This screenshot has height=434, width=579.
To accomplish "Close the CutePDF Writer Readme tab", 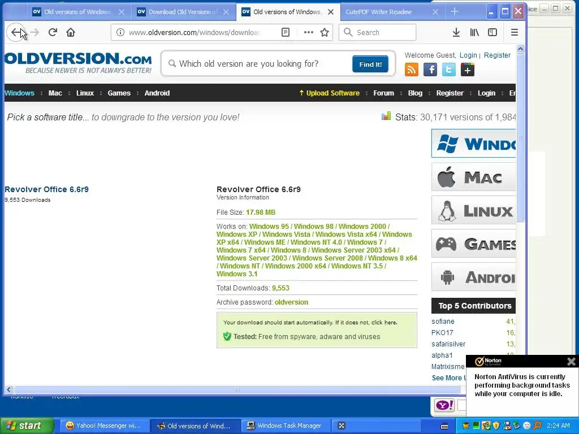I will coord(435,12).
